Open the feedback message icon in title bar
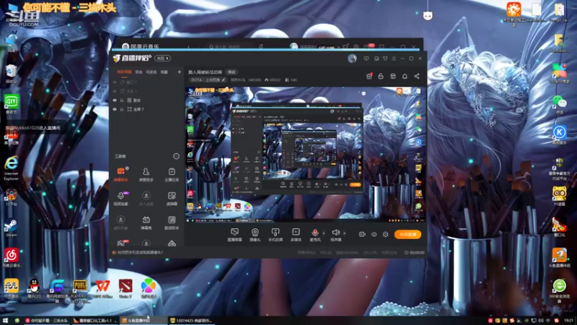 pyautogui.click(x=366, y=58)
